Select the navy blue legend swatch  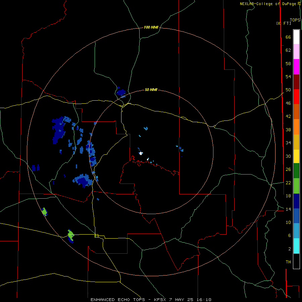coord(296,201)
